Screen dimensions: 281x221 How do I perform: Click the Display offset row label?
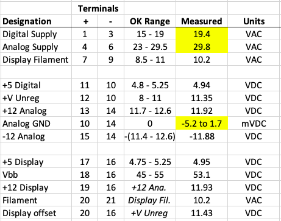36,213
